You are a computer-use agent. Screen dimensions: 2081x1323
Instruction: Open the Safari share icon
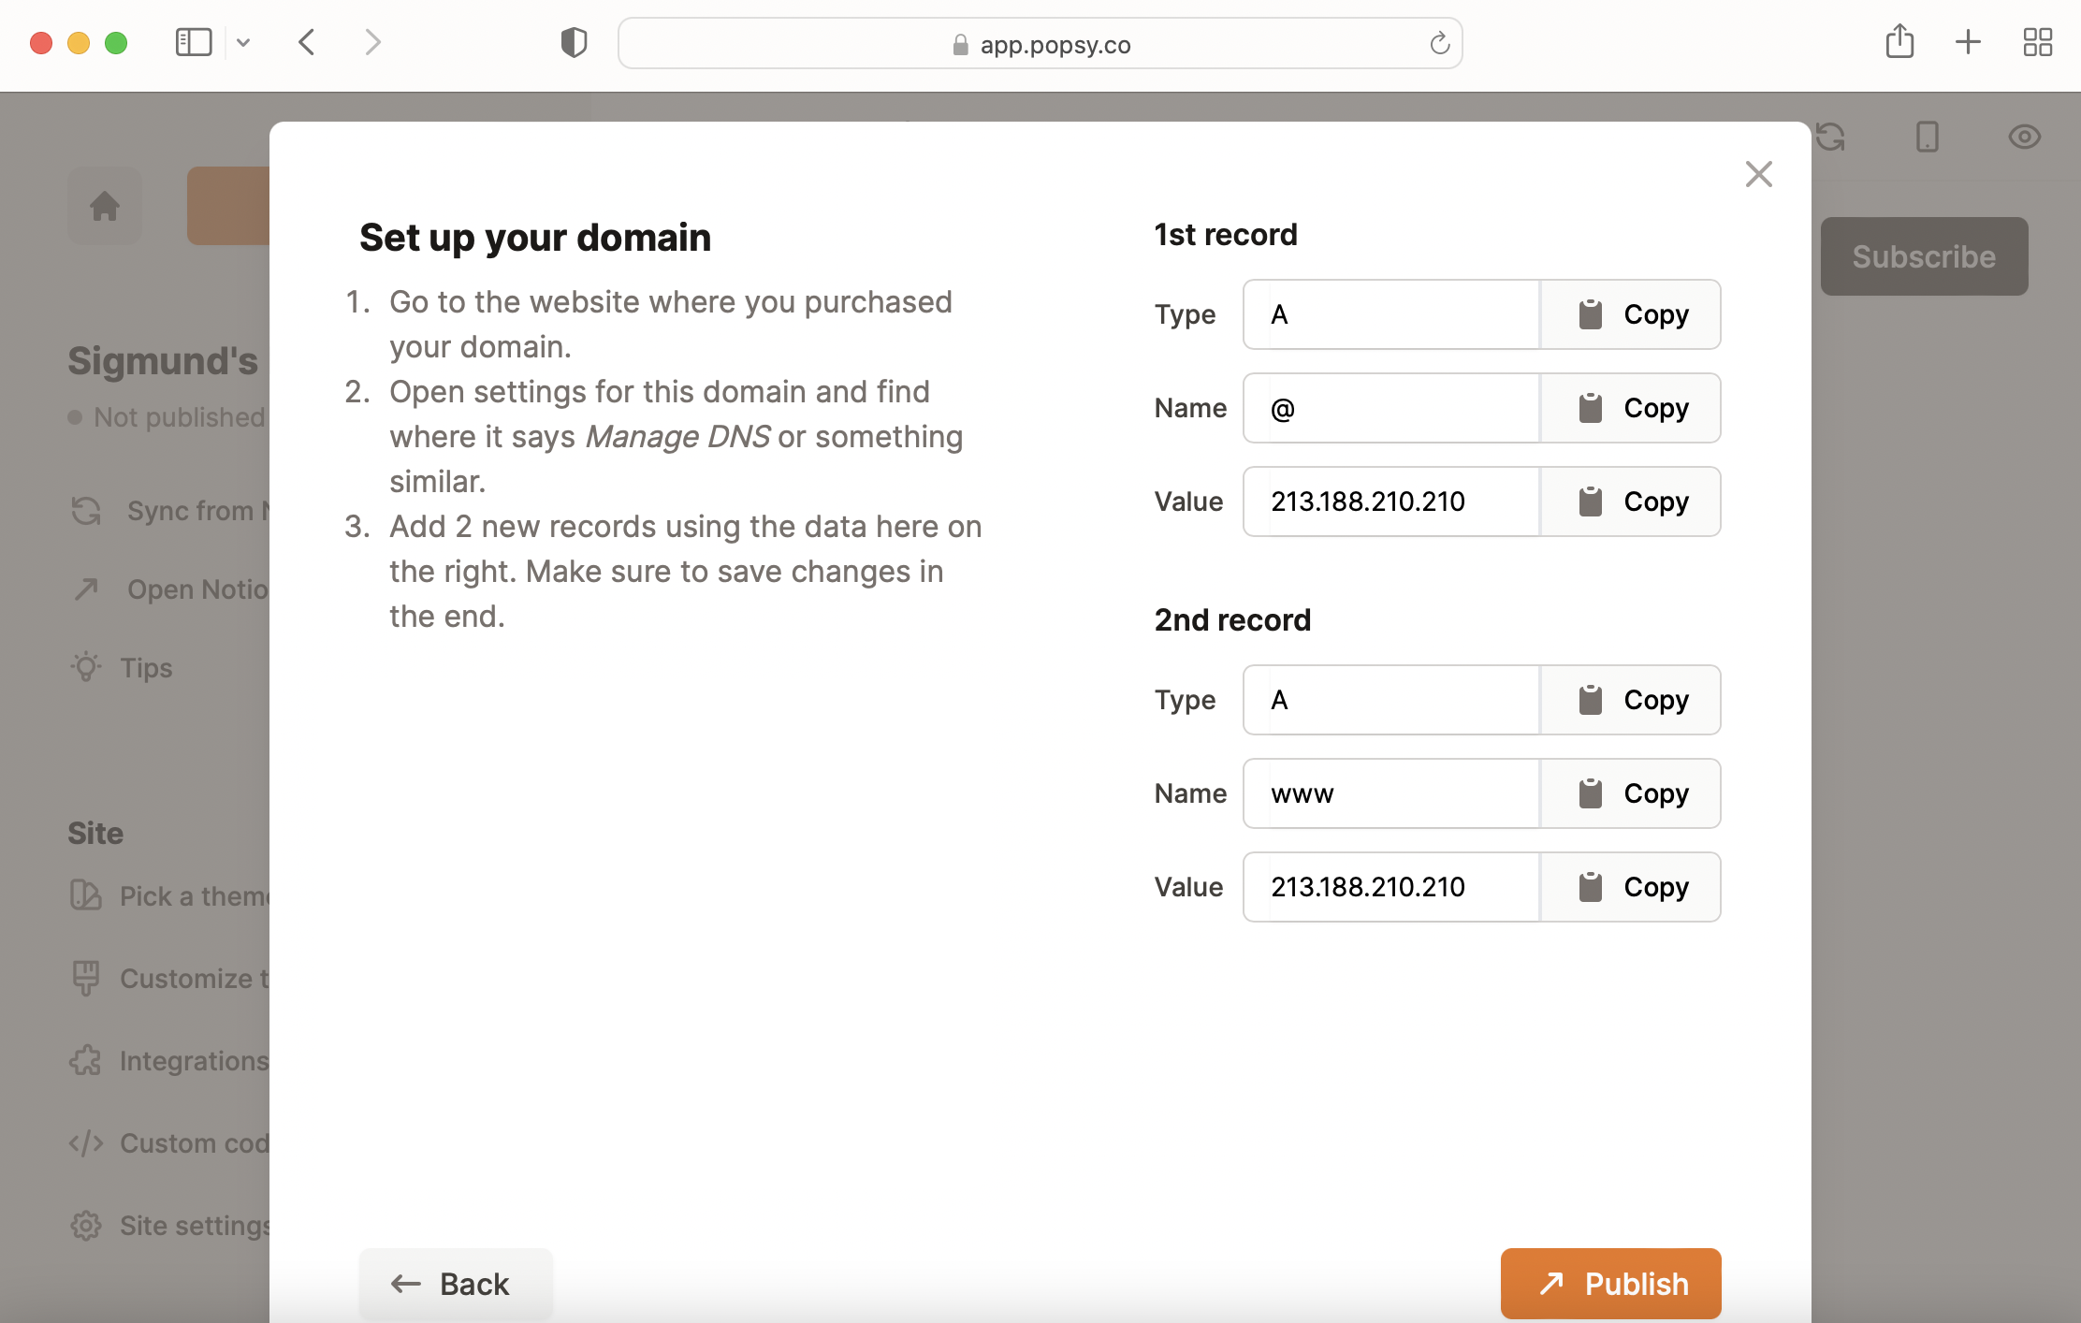tap(1899, 42)
